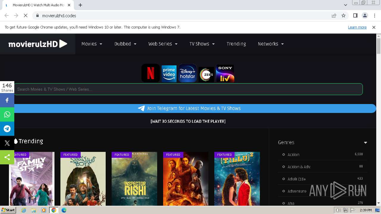Image resolution: width=381 pixels, height=214 pixels.
Task: Open the Action & Adv. genre
Action: (299, 167)
